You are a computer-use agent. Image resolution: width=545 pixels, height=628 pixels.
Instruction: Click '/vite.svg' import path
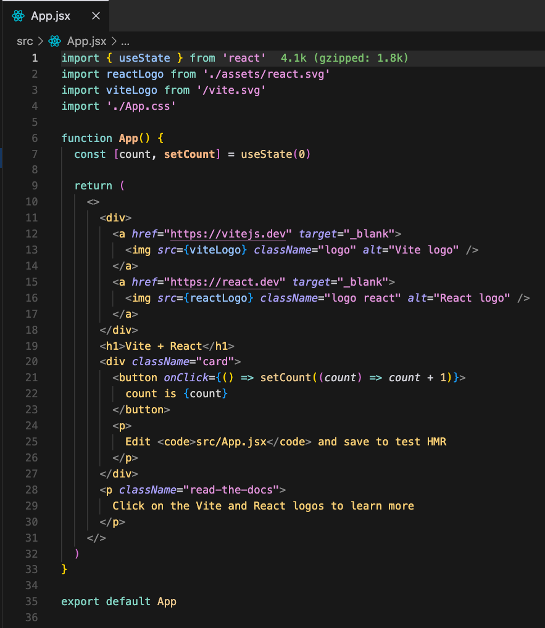[x=231, y=90]
